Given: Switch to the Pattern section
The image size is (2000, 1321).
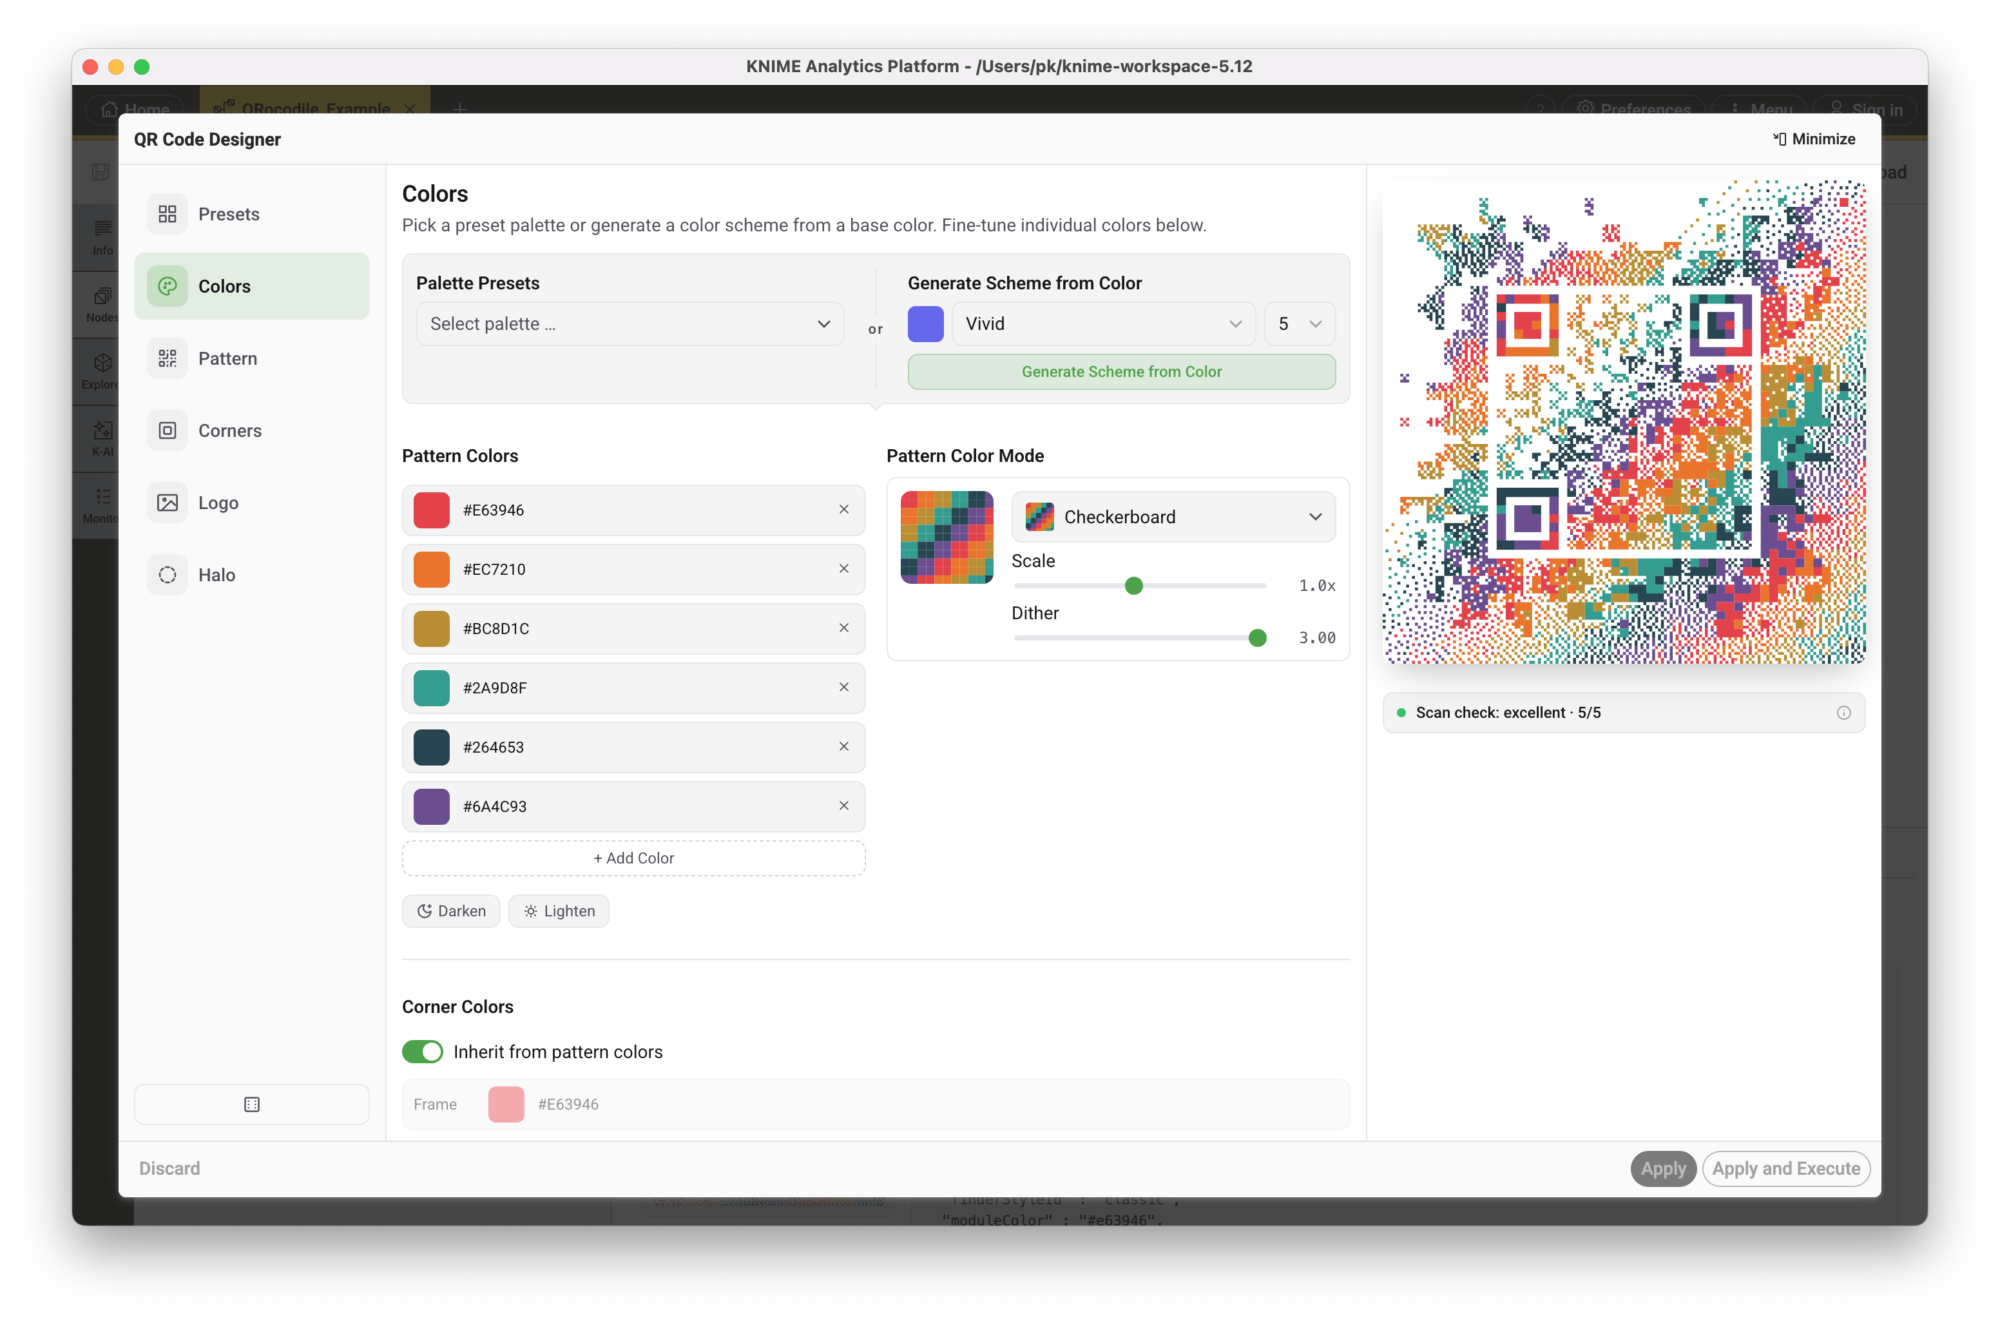Looking at the screenshot, I should click(x=251, y=359).
